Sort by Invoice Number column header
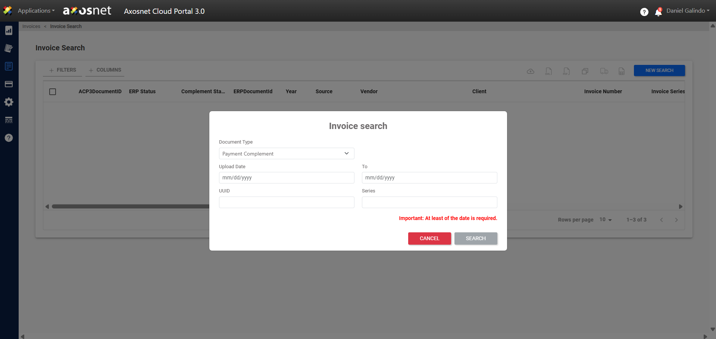 point(603,92)
